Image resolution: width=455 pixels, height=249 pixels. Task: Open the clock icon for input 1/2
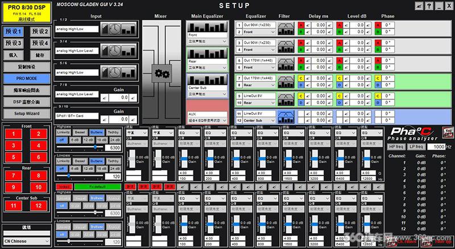tap(115, 29)
